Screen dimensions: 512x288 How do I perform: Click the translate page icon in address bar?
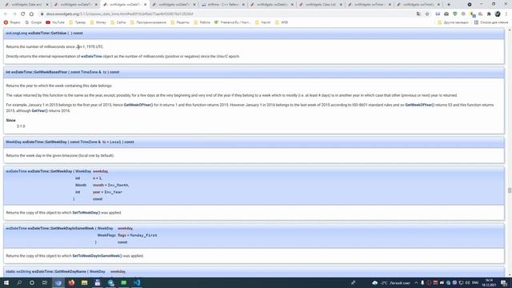tap(418, 14)
